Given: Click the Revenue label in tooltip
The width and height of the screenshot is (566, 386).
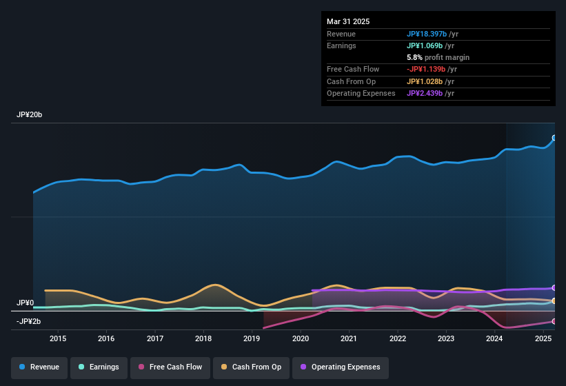Looking at the screenshot, I should [341, 34].
